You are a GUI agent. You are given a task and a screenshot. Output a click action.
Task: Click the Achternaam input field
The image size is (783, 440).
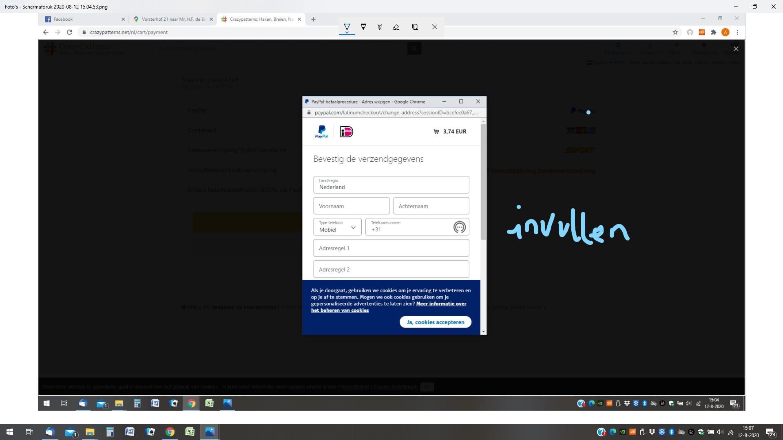pos(431,206)
